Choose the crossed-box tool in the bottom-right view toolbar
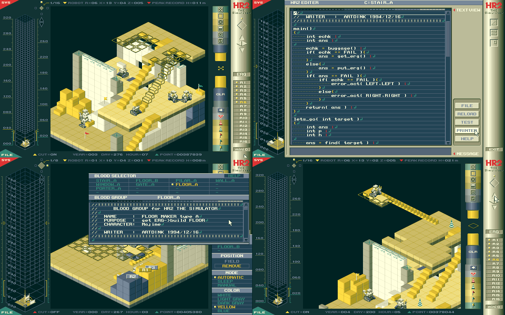The height and width of the screenshot is (315, 505). 473,180
